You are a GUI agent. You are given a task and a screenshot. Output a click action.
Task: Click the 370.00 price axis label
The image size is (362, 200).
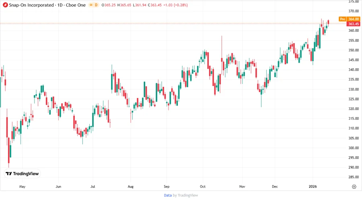(x=354, y=11)
